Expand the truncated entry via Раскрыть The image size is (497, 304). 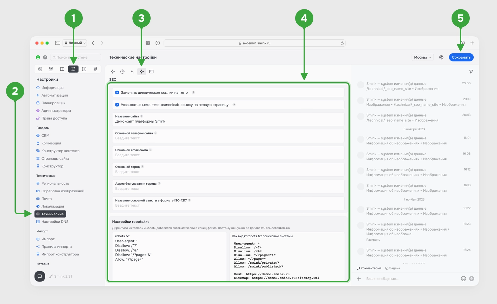tap(373, 240)
